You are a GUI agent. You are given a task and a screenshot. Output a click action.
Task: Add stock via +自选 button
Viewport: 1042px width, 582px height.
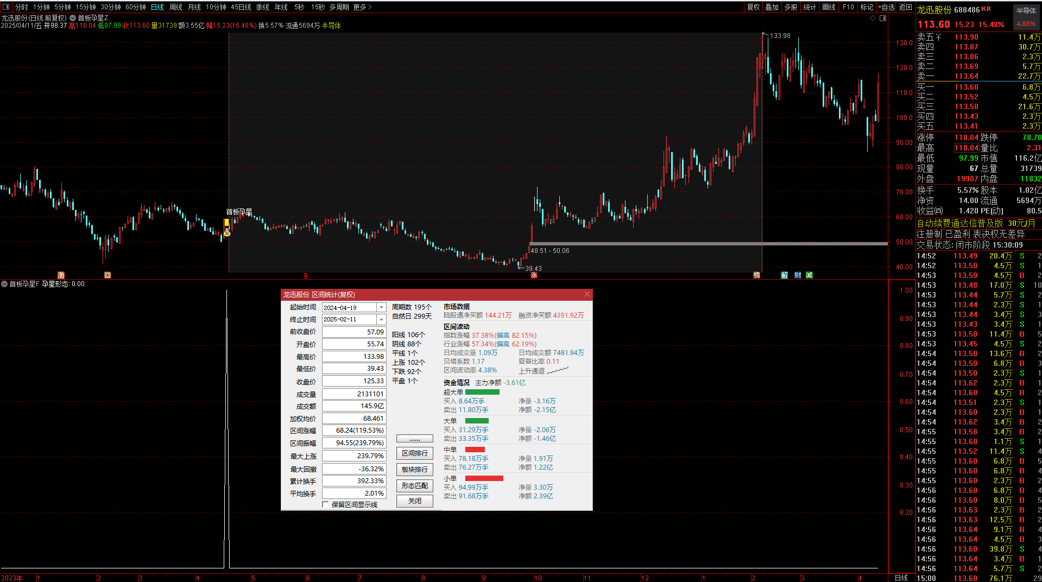coord(887,7)
